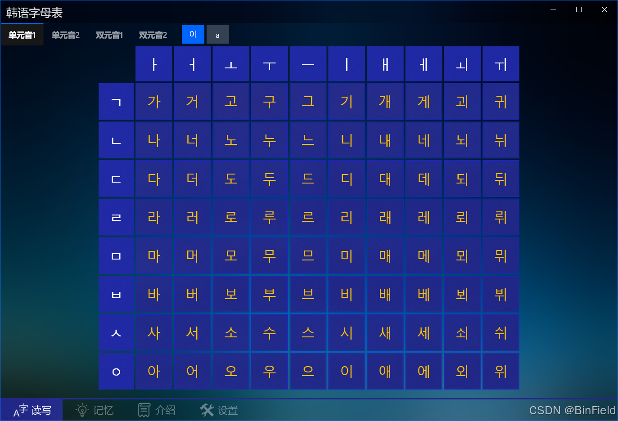Click the syllable 귀
Viewport: 618px width, 421px height.
click(501, 102)
